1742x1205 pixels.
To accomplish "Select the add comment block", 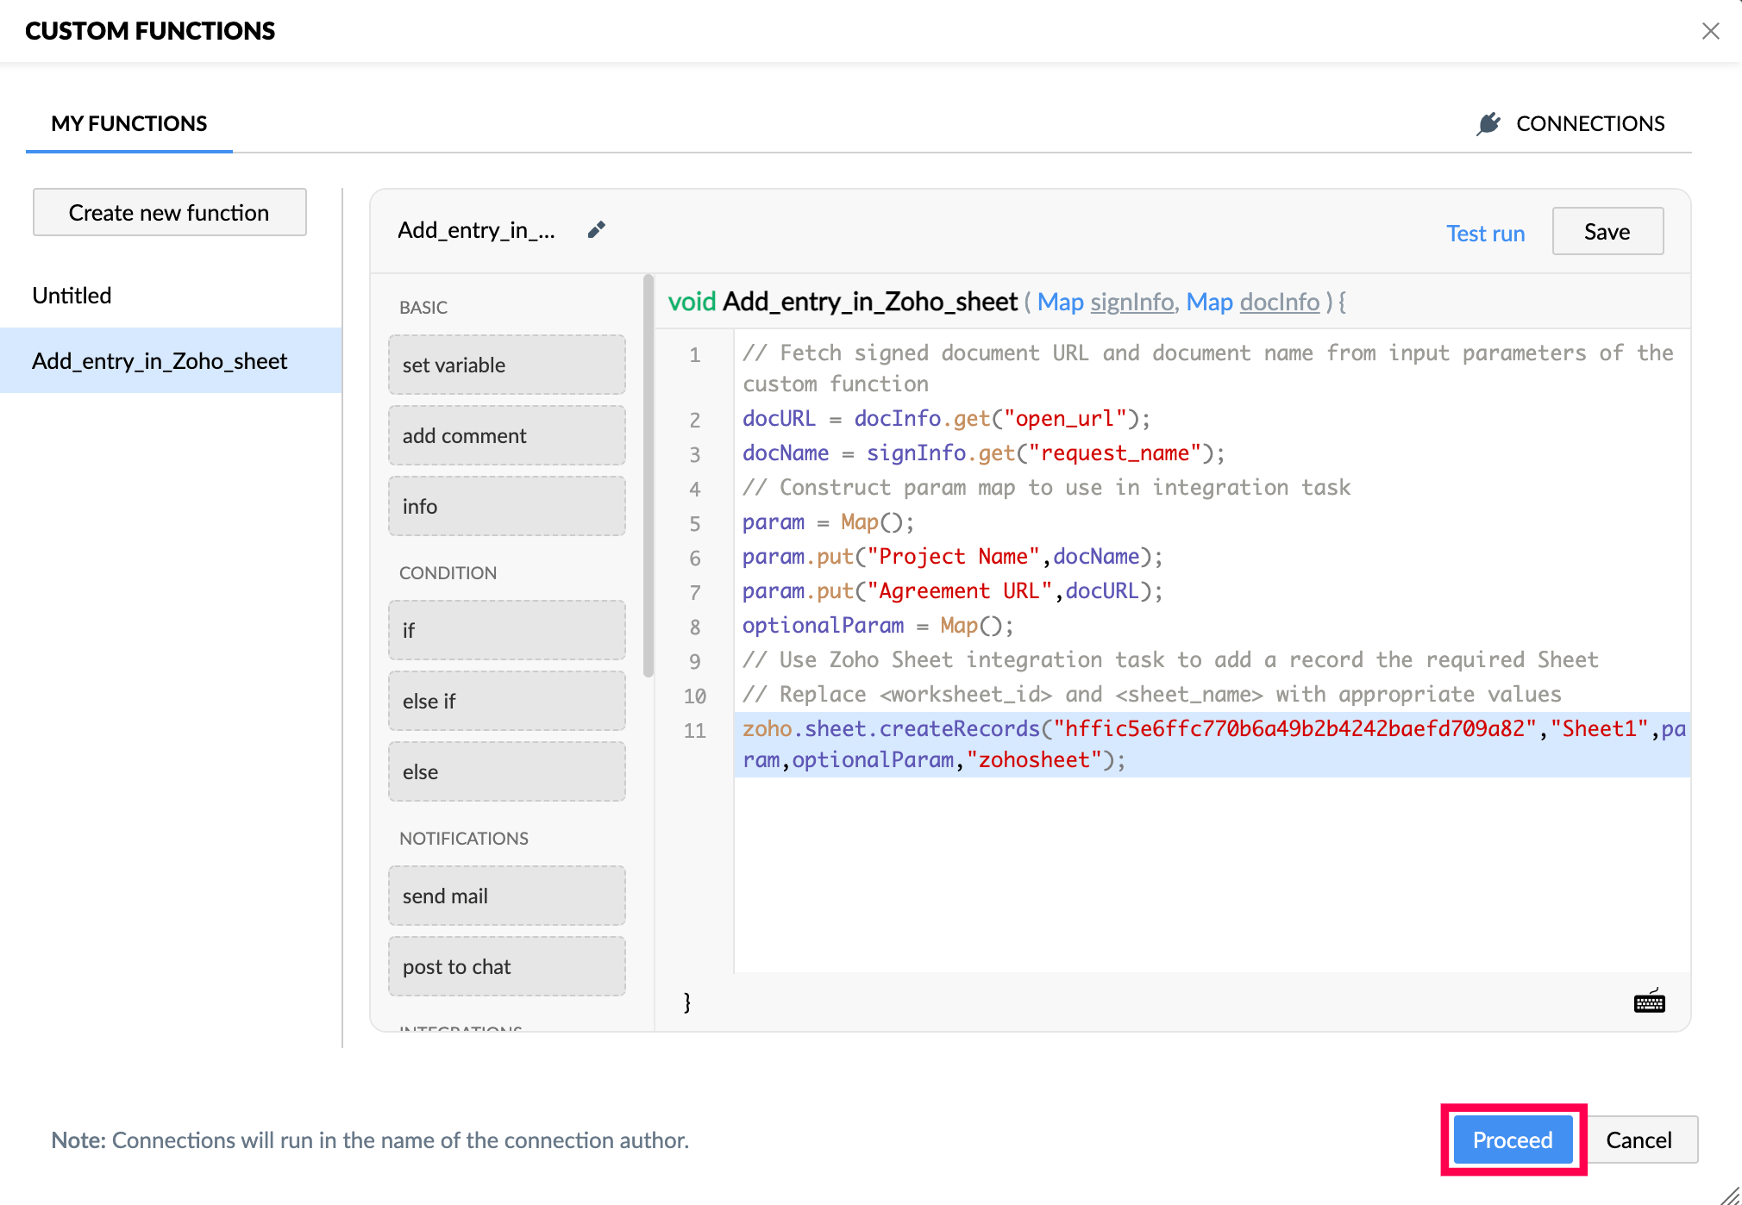I will (x=507, y=435).
